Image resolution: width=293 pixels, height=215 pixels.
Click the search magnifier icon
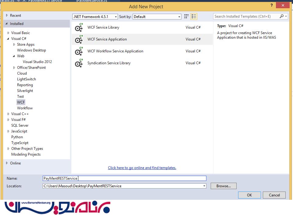(282, 16)
